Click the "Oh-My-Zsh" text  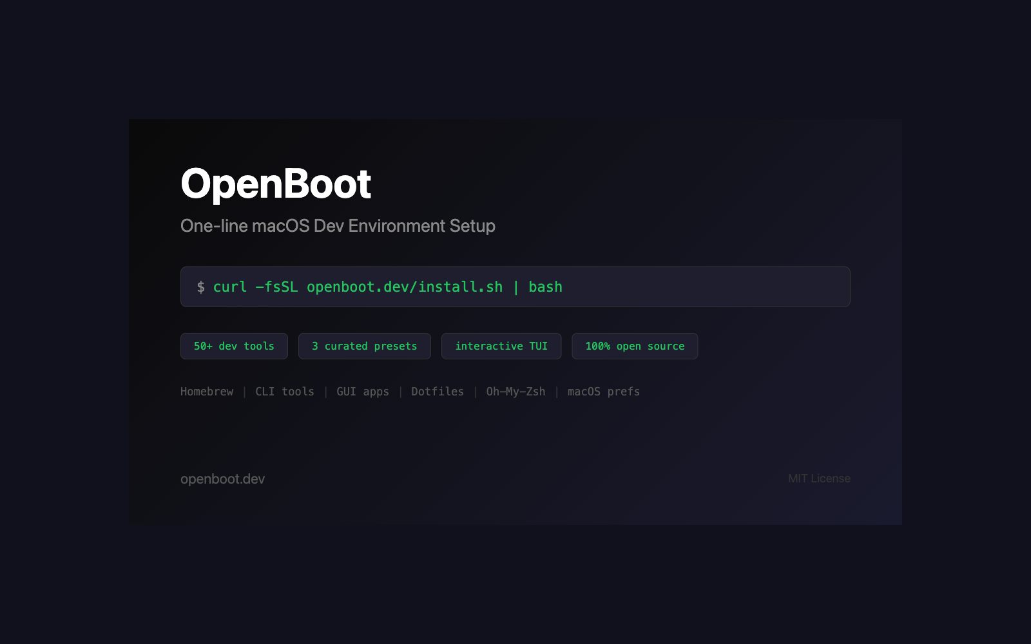tap(515, 392)
